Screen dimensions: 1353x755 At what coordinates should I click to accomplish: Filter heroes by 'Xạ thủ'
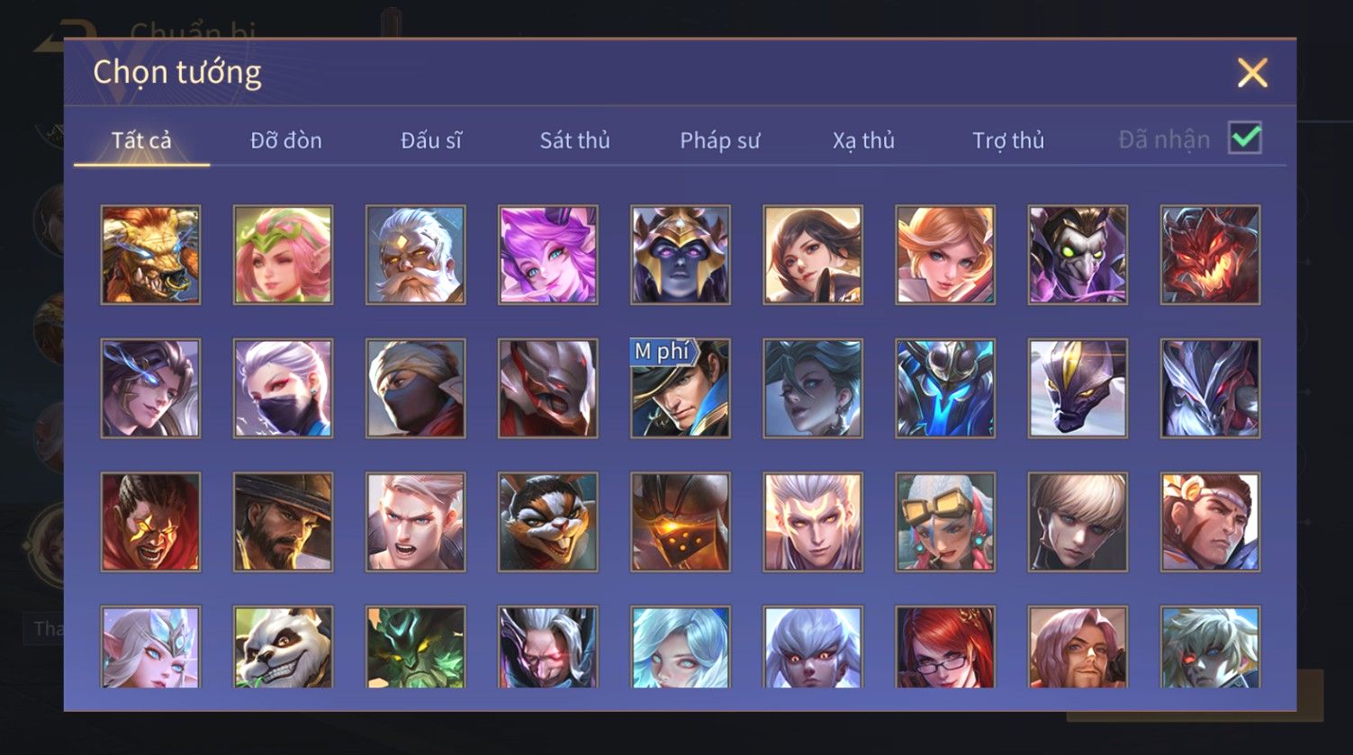point(864,140)
